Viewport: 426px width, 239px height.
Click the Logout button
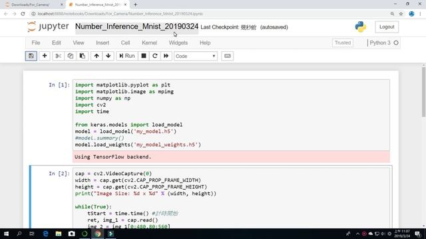[x=387, y=27]
